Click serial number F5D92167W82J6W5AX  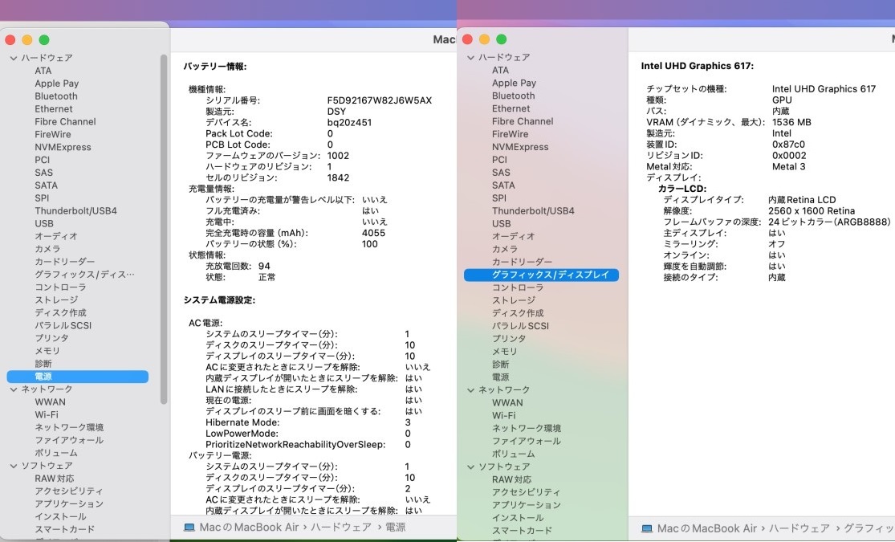(x=379, y=100)
